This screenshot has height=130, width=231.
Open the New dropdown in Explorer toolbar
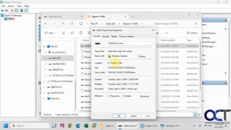(51, 33)
